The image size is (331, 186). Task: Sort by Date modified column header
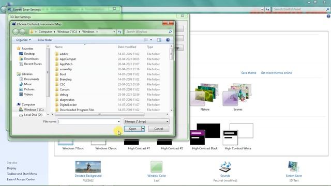pos(127,47)
